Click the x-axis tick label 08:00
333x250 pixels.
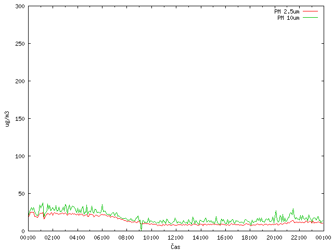tap(126, 238)
